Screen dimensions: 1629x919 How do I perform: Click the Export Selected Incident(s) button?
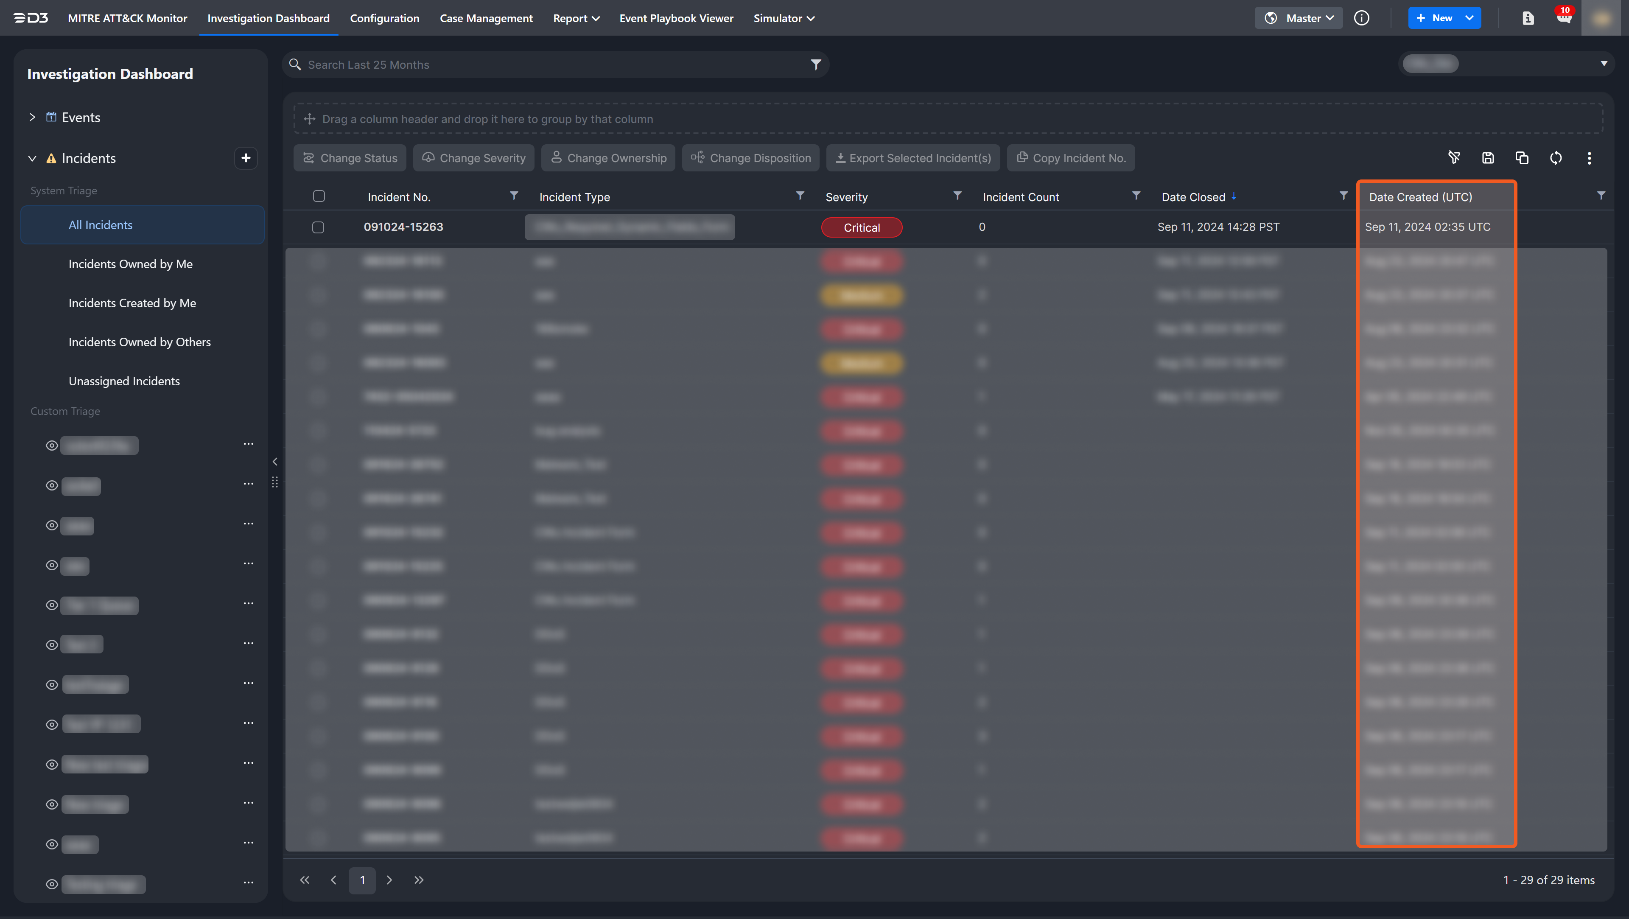[912, 157]
